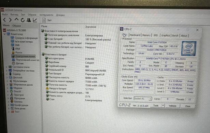Viewport: 210px width, 133px height.
Task: Open the IPMI tree item
Action: [x=17, y=49]
